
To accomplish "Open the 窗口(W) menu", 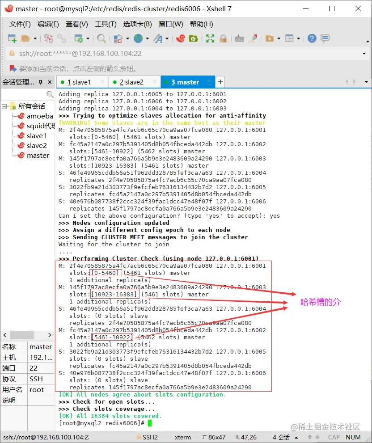I will 171,24.
